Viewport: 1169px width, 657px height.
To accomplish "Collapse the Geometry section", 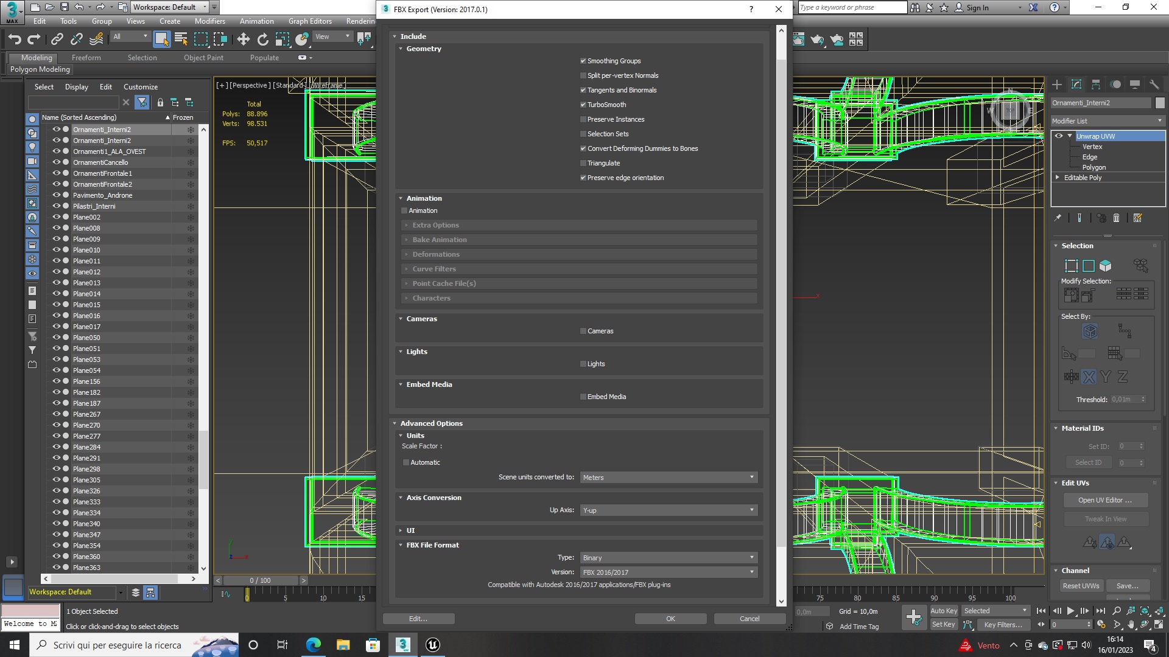I will [x=401, y=49].
